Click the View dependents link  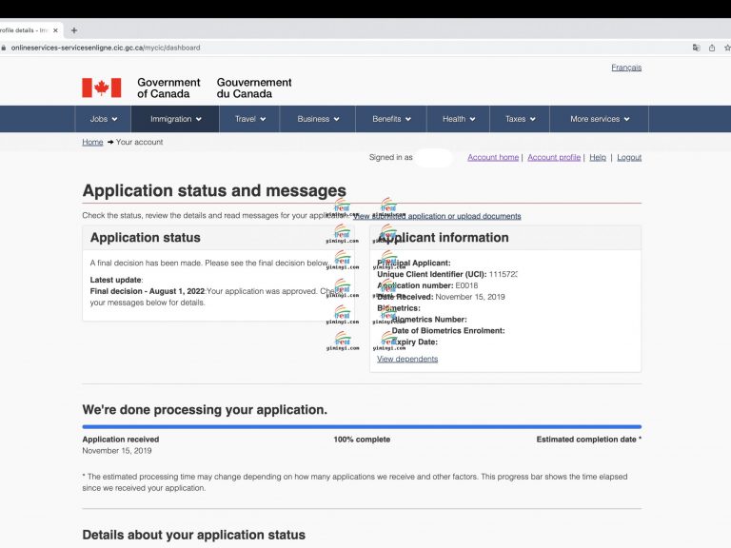coord(407,359)
